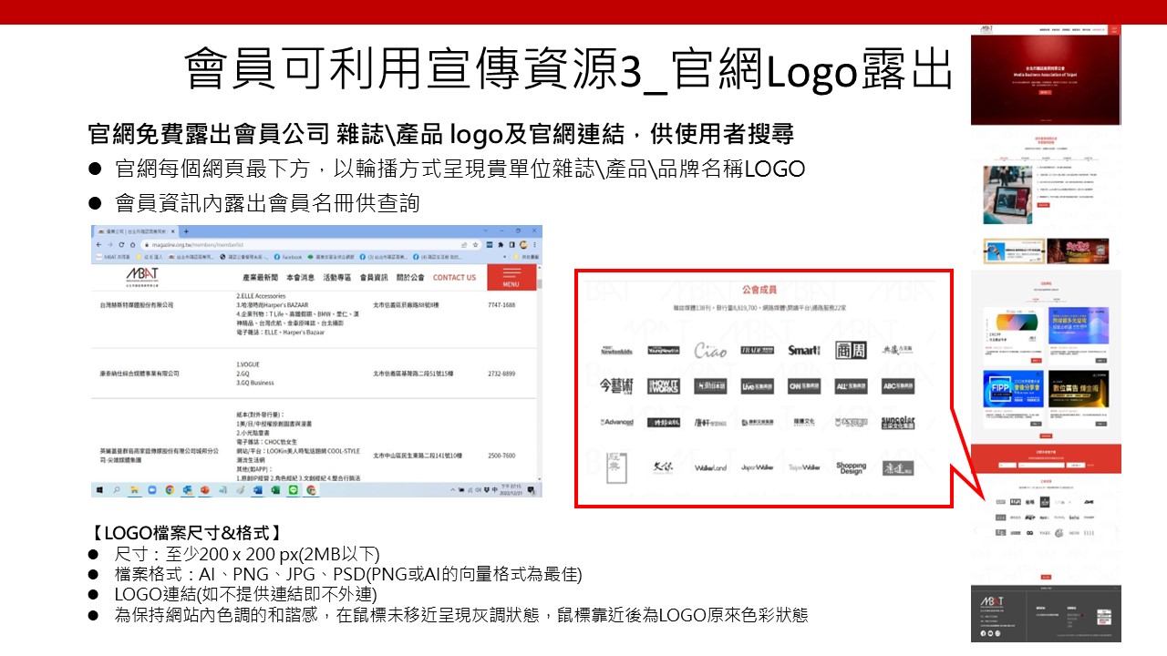Open 會員資訊 nav menu item

pos(374,277)
